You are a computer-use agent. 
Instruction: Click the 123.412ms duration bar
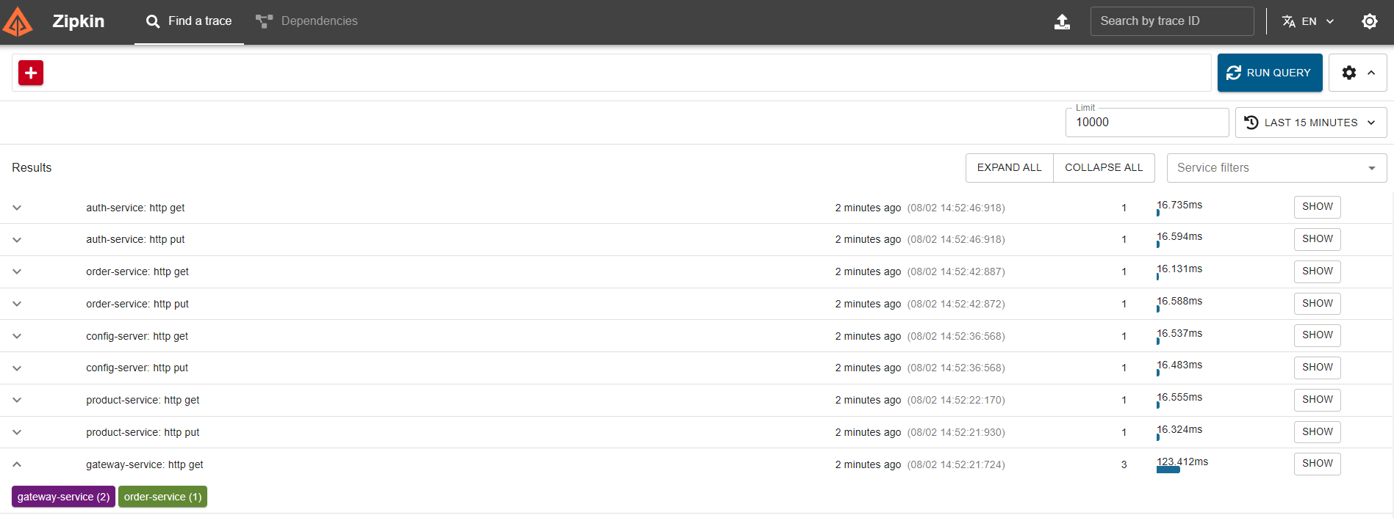(x=1168, y=470)
